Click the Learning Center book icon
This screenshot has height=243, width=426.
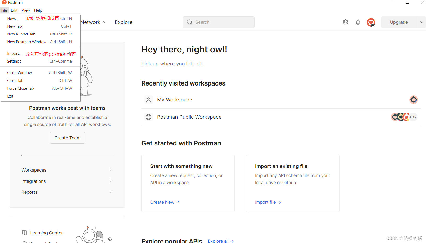pos(24,233)
